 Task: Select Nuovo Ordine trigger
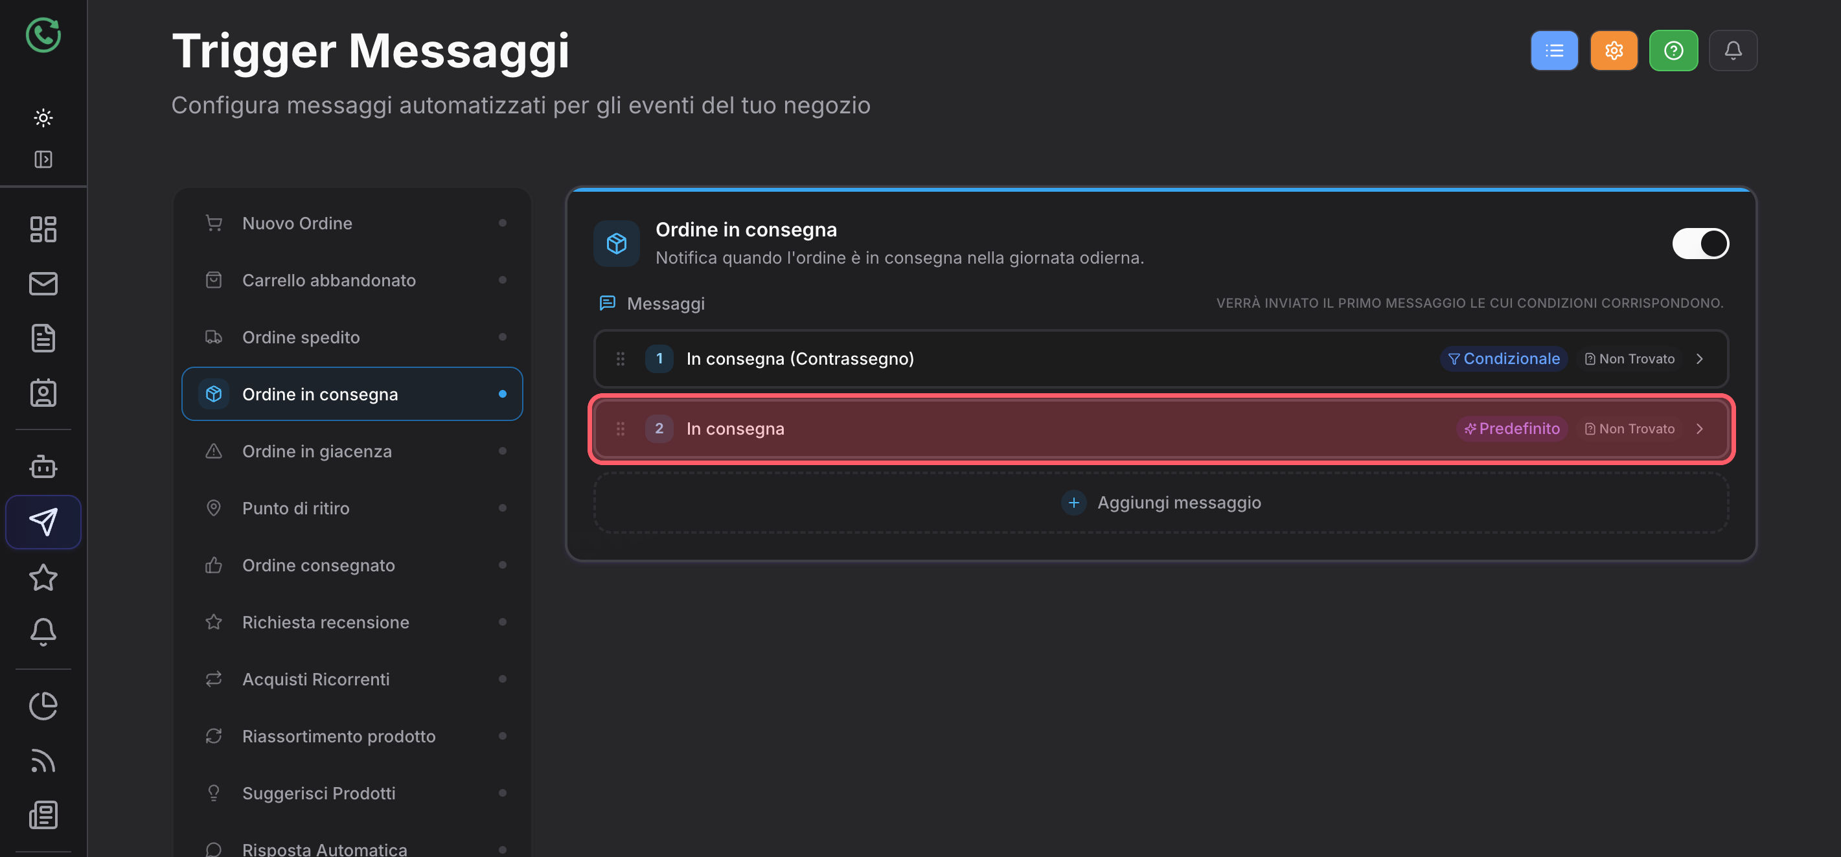[x=352, y=223]
